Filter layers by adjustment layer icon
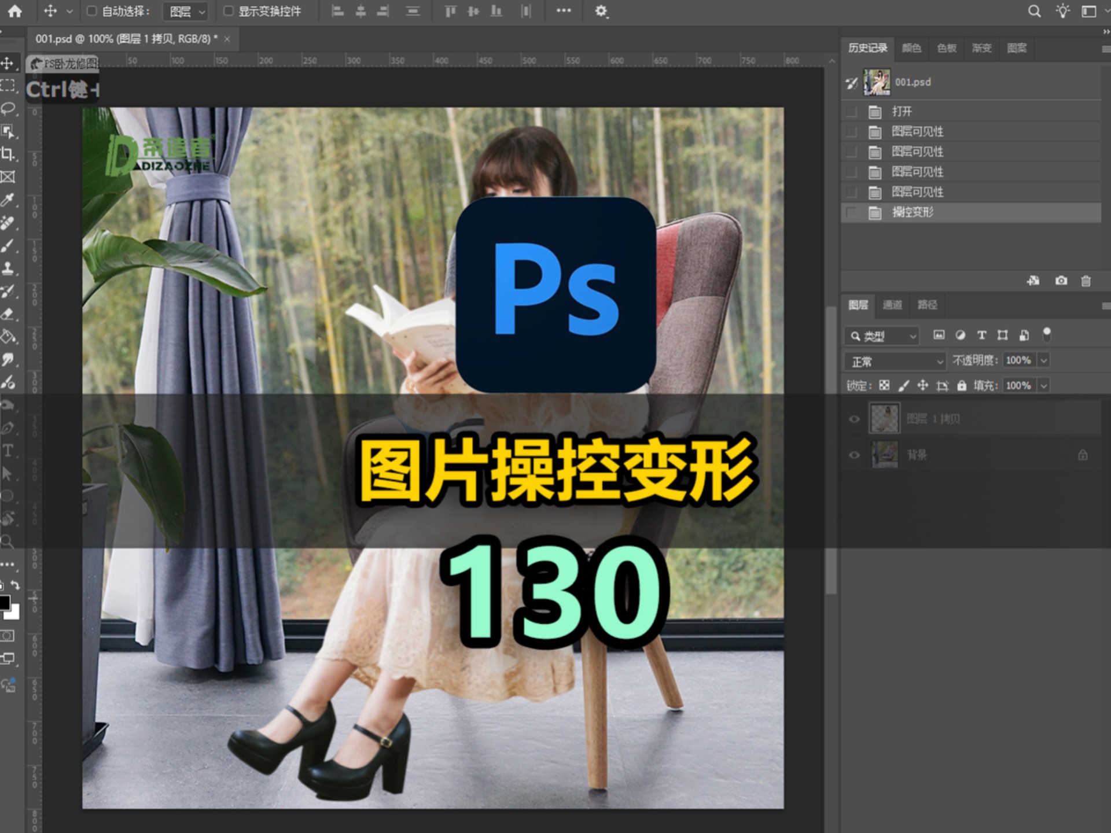Screen dimensions: 1111x833 point(961,335)
